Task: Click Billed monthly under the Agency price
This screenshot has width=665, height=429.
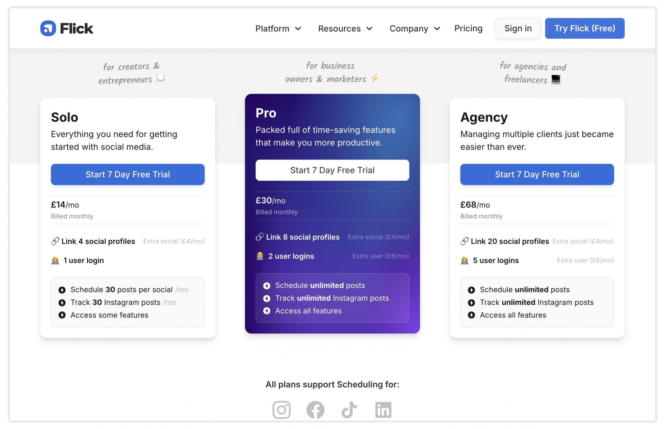Action: pyautogui.click(x=481, y=216)
